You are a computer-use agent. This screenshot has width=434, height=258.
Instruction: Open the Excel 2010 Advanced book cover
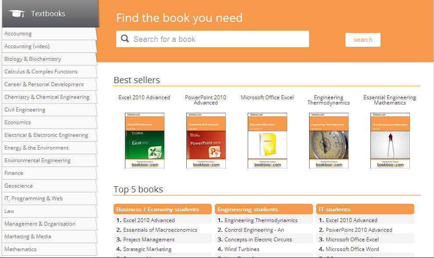145,140
